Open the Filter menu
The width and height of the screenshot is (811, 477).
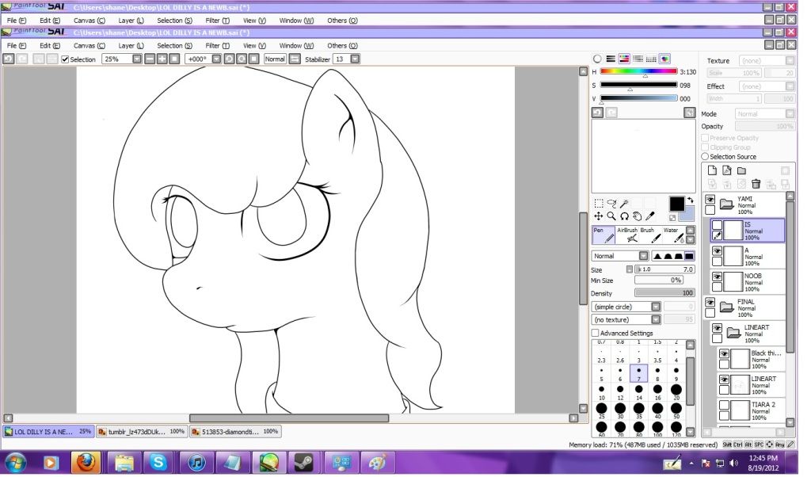coord(217,45)
